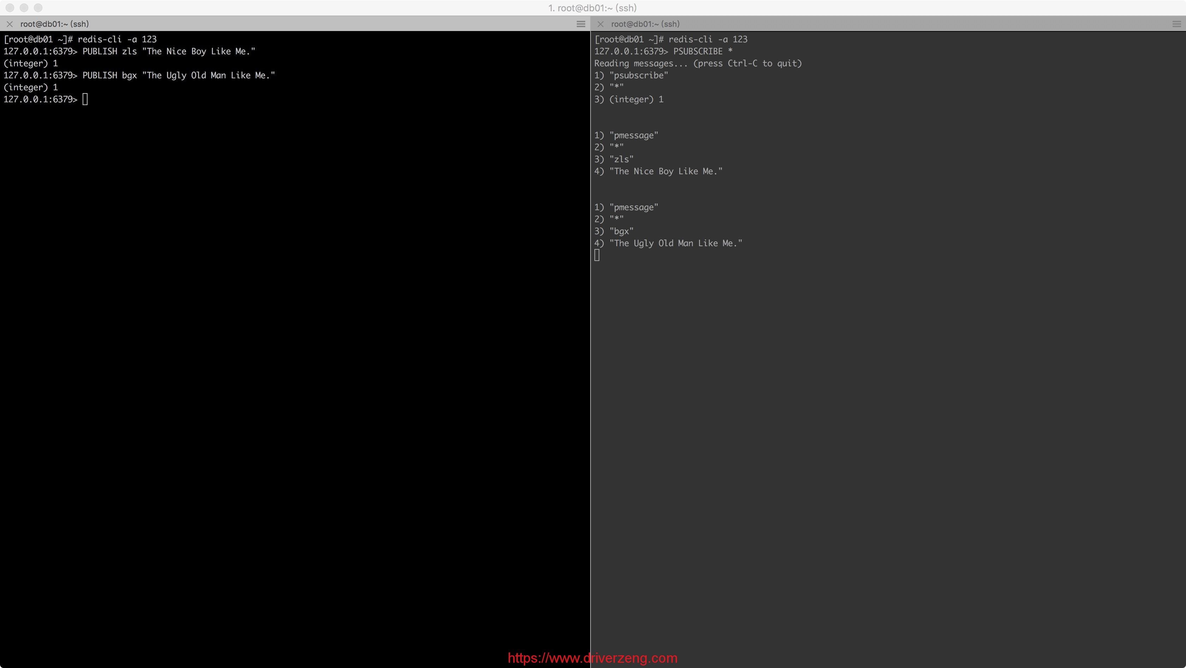The height and width of the screenshot is (668, 1186).
Task: Close the right root@db01 pane
Action: click(600, 24)
